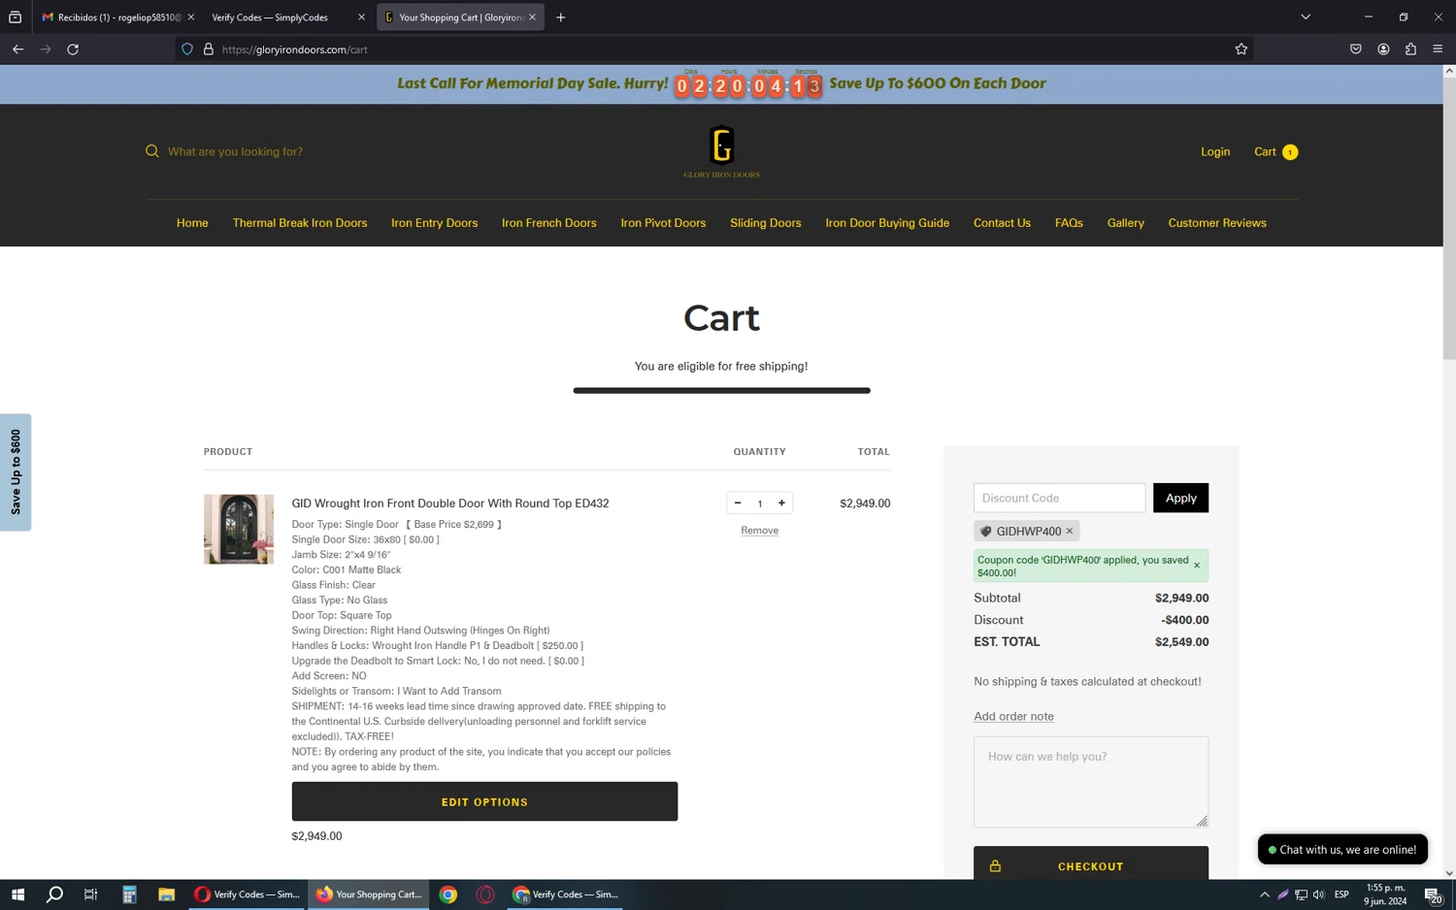
Task: Click the tracking protection shield icon
Action: point(187,49)
